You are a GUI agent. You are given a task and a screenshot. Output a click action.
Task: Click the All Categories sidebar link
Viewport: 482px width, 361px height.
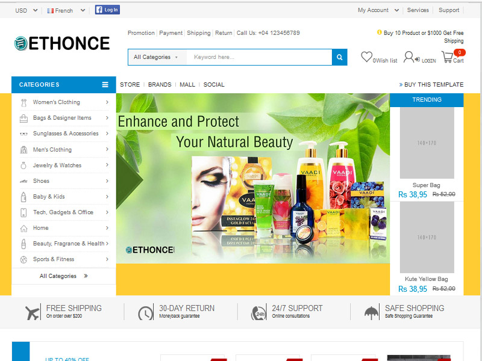(64, 276)
